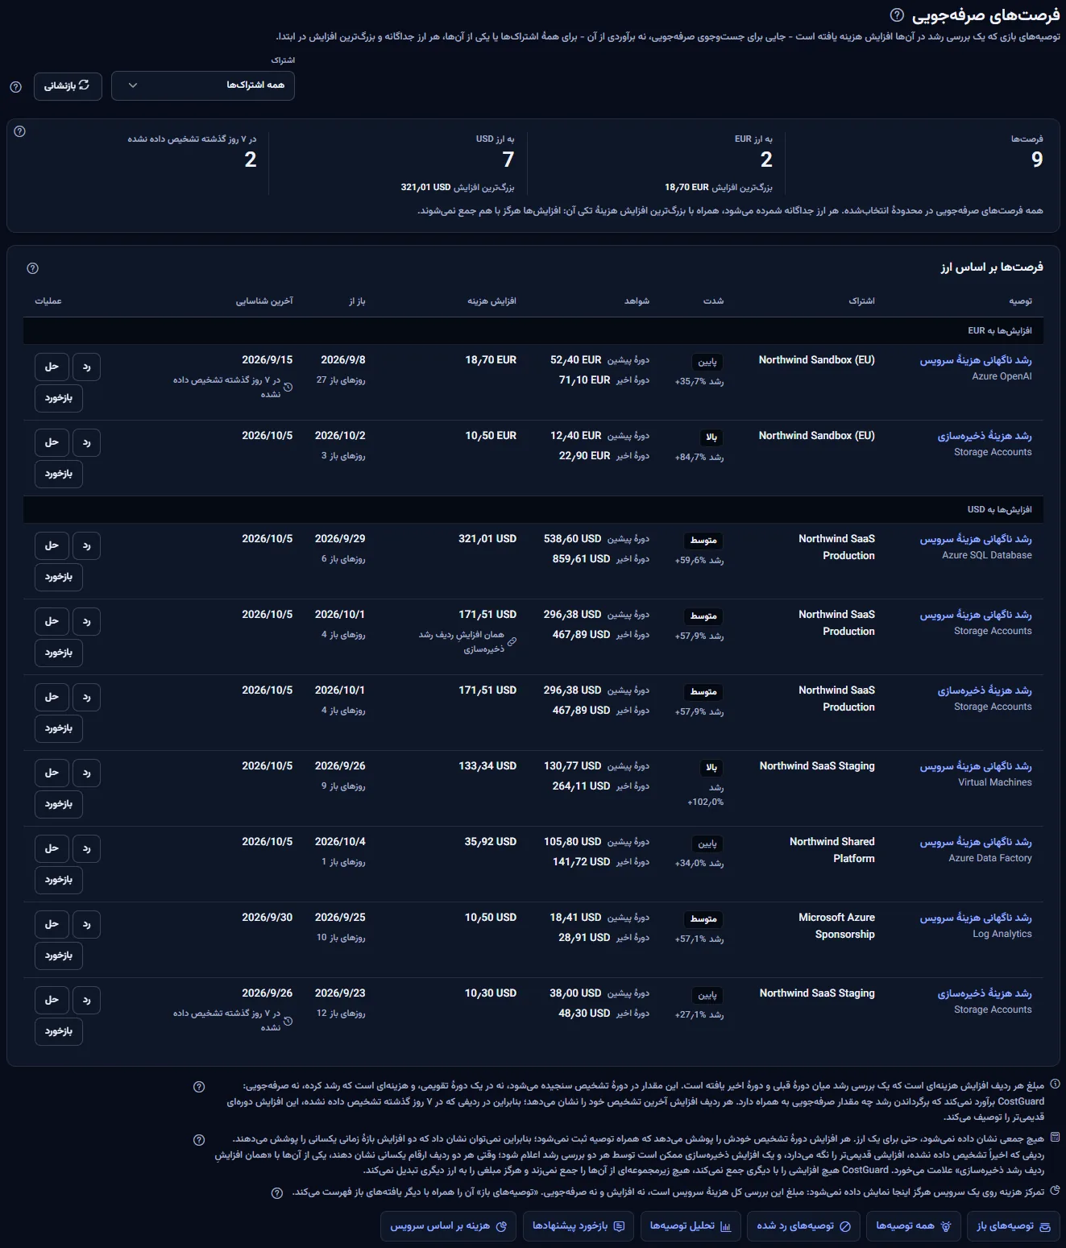Click 'متوسط' severity badge in Log Analytics row
Image resolution: width=1066 pixels, height=1248 pixels.
click(703, 919)
